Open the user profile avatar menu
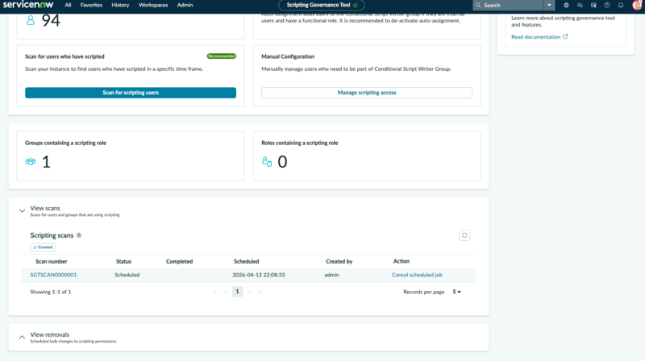Viewport: 645px width, 361px height. tap(637, 5)
